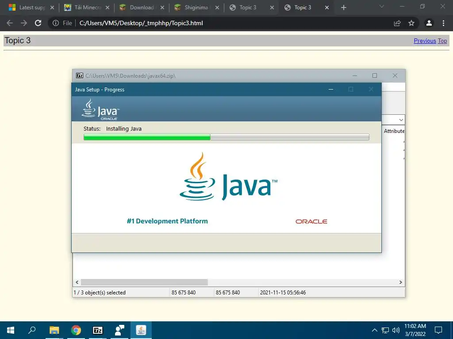This screenshot has width=453, height=339.
Task: Click the small Java Oracle header logo
Action: (100, 109)
